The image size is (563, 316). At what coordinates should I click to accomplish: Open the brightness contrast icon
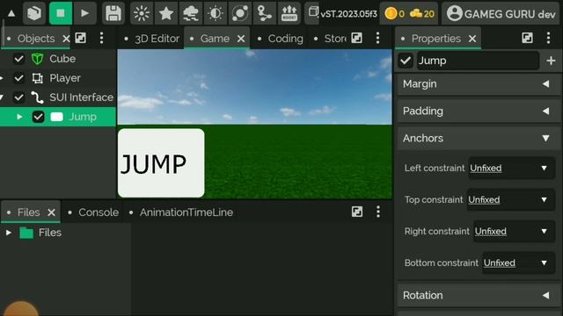tap(216, 13)
